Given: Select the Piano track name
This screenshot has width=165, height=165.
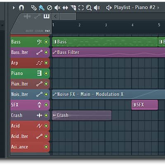Looking at the screenshot, I should tap(17, 73).
